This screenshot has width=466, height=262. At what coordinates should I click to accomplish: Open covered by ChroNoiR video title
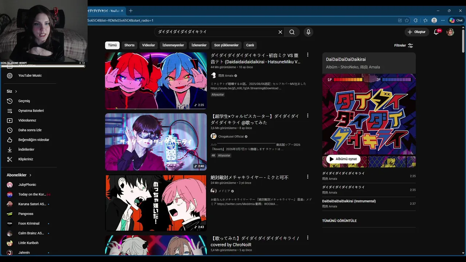coord(254,242)
